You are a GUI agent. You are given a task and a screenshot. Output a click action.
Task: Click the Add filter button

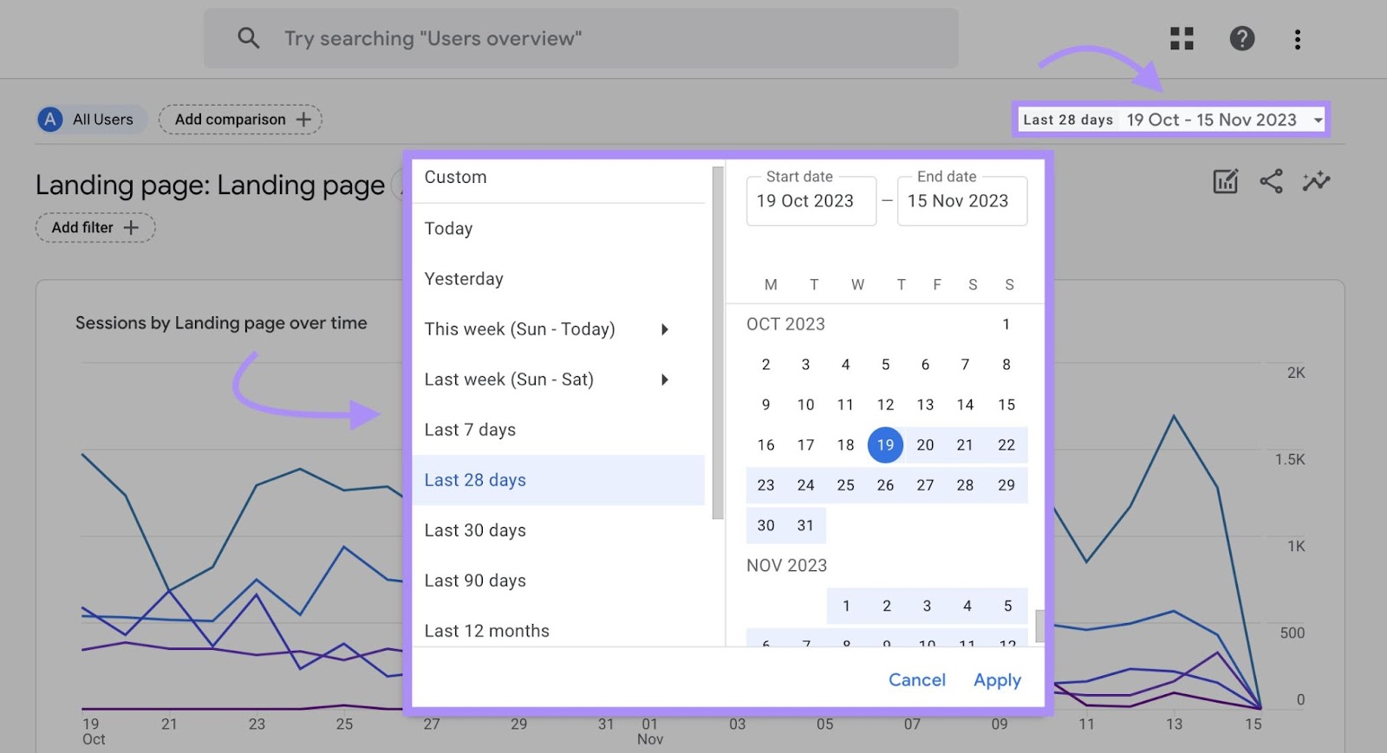pyautogui.click(x=95, y=228)
